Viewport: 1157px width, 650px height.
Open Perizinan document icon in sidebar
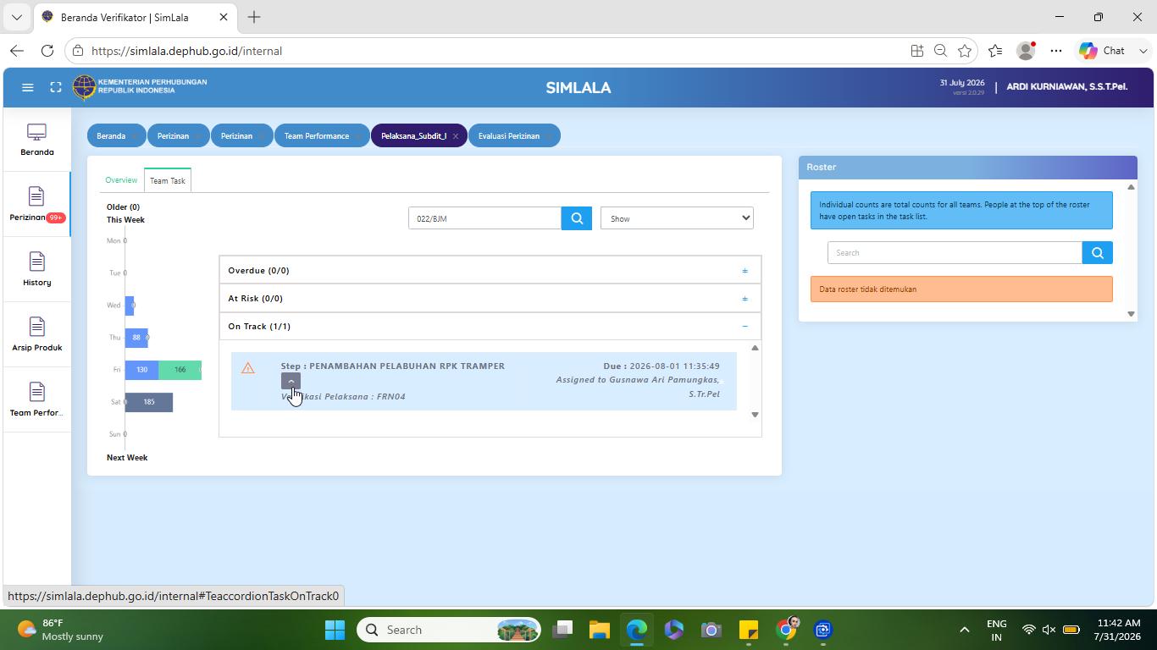36,196
